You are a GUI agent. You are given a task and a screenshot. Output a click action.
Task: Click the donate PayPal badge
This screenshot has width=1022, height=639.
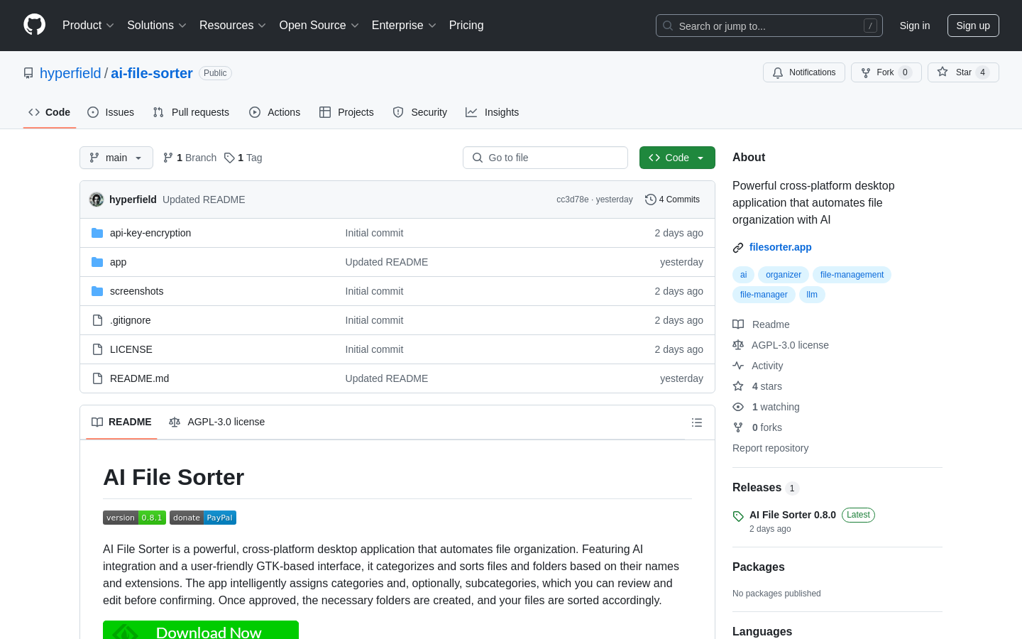coord(203,518)
